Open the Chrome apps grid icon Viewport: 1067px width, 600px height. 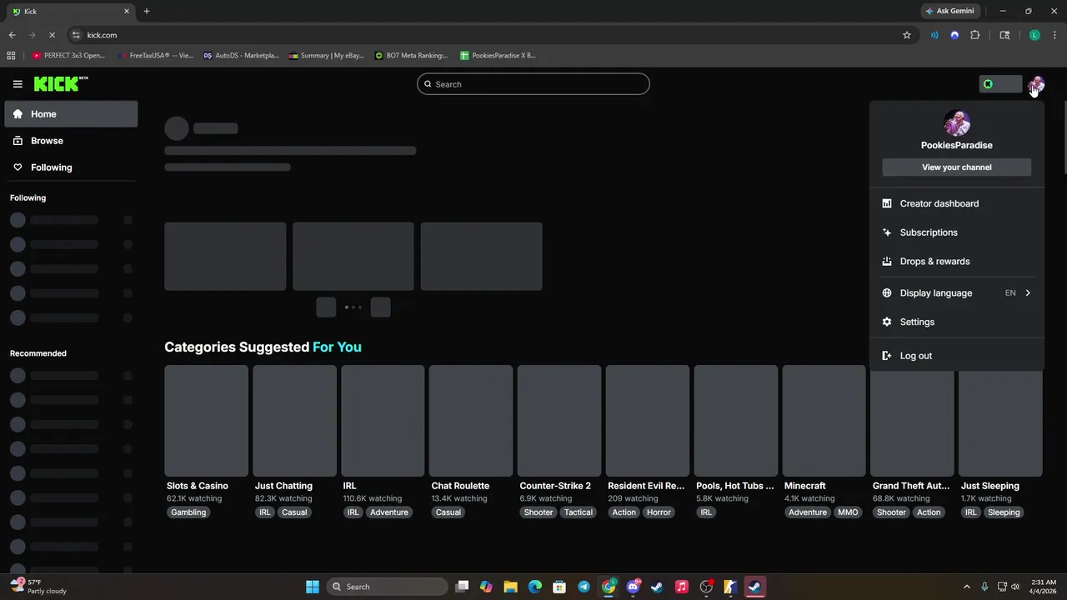point(11,56)
